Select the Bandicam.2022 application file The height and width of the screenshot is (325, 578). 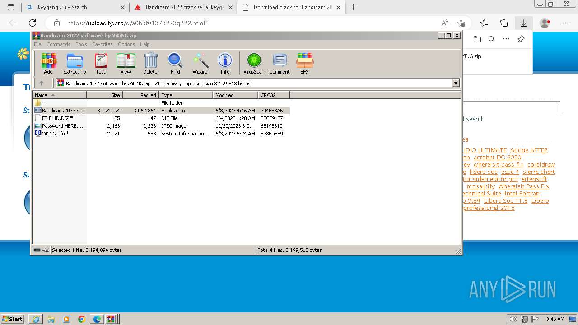[x=161, y=111]
